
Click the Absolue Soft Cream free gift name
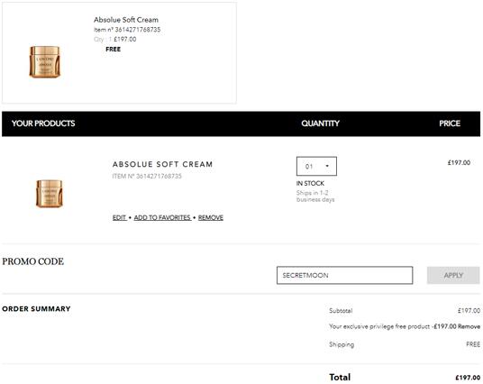(x=126, y=20)
